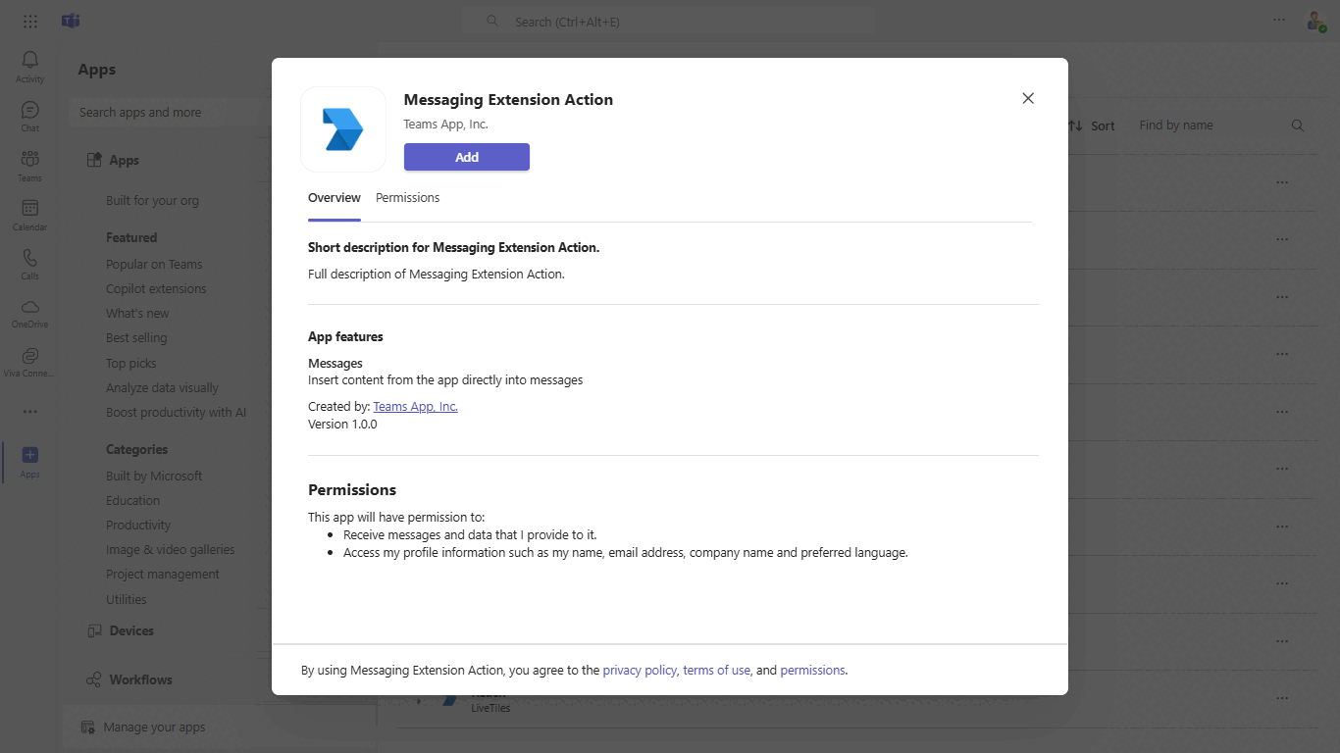
Task: Open the Workflows section
Action: [129, 680]
